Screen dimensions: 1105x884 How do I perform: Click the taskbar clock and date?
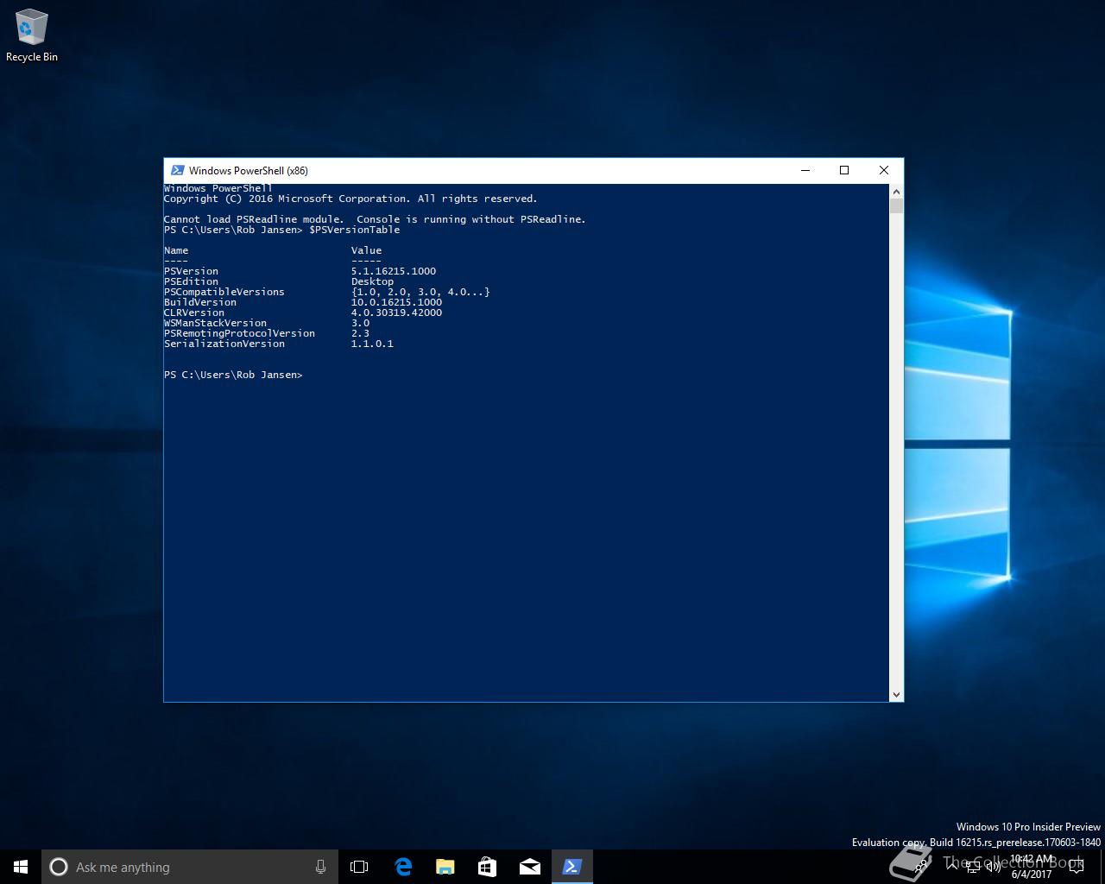pyautogui.click(x=1032, y=867)
